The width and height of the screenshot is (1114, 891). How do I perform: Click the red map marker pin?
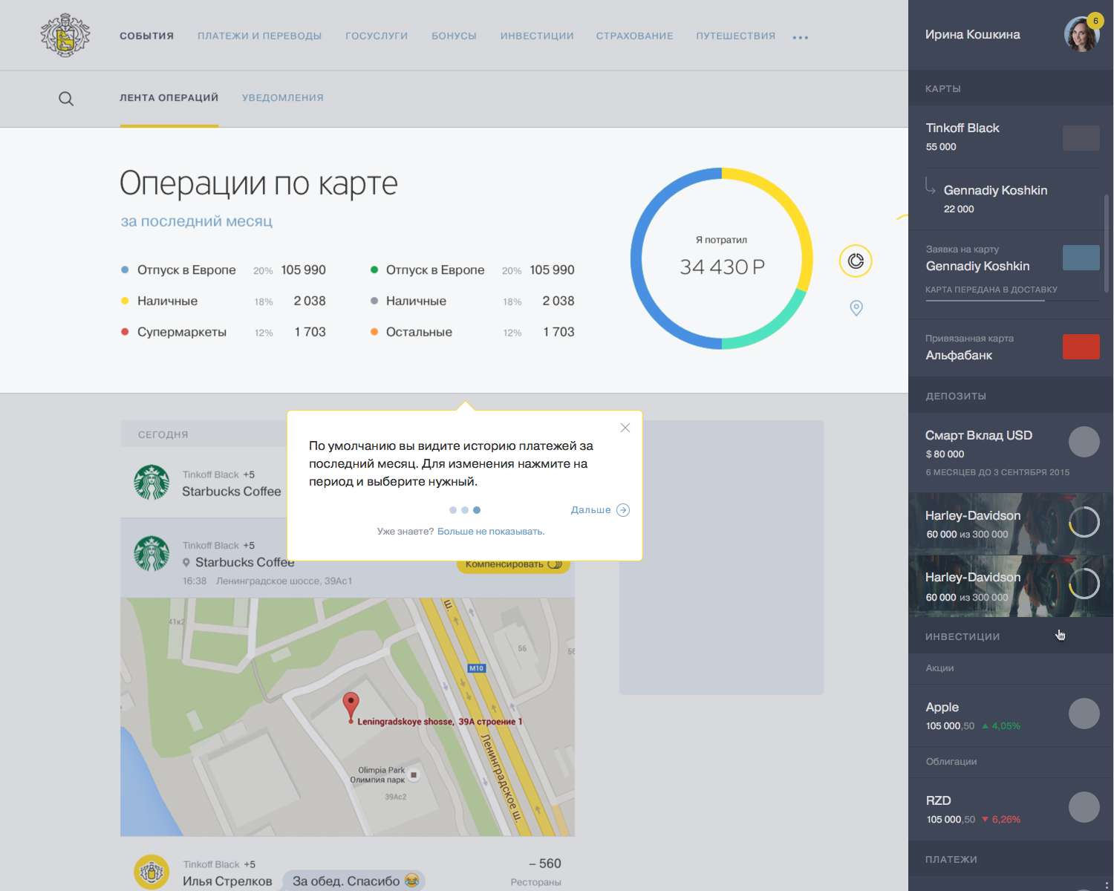point(351,707)
